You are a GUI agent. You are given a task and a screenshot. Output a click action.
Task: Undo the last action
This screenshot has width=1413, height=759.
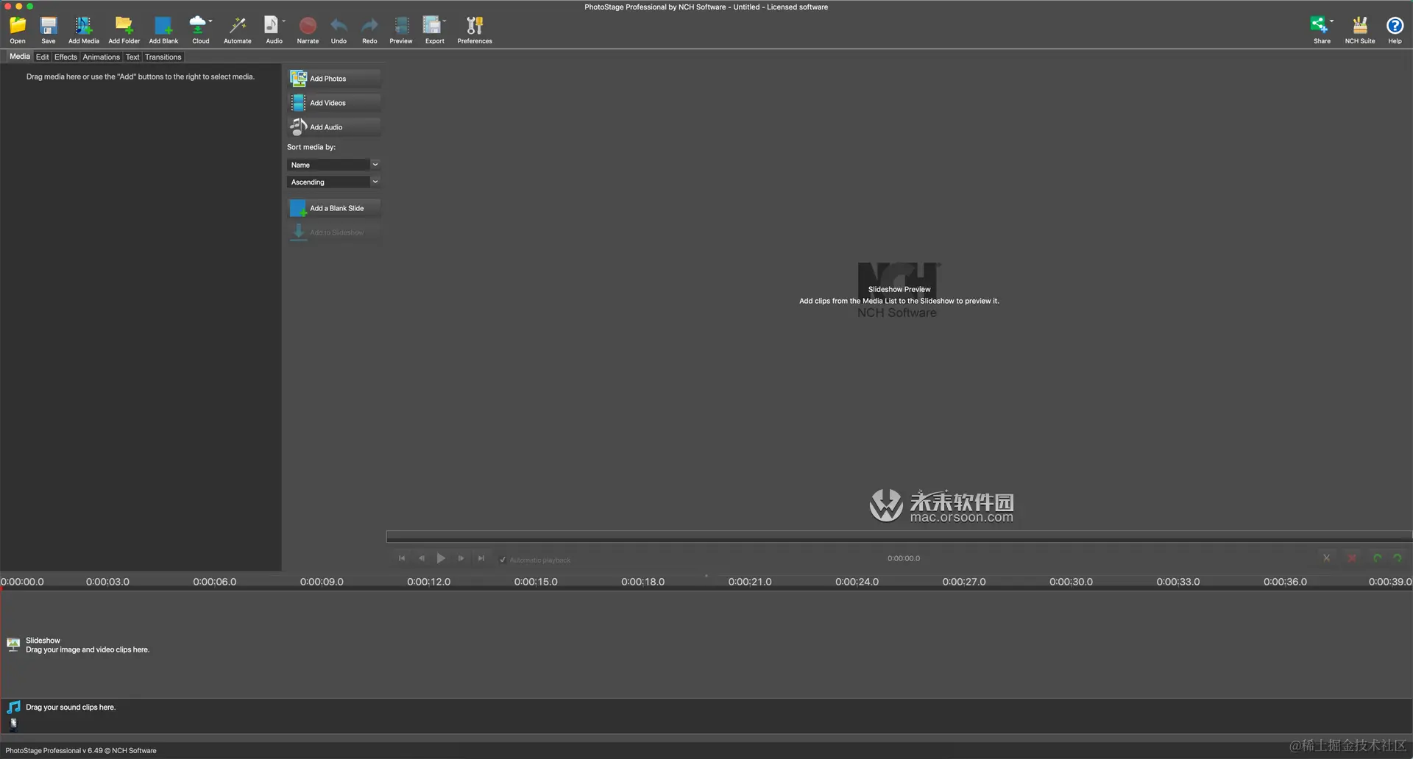[x=339, y=26]
